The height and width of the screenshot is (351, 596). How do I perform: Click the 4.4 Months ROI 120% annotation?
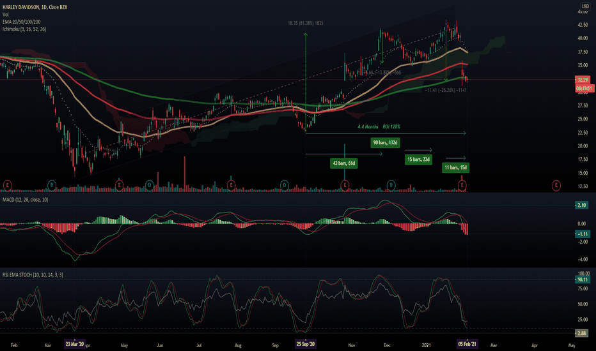tap(379, 127)
